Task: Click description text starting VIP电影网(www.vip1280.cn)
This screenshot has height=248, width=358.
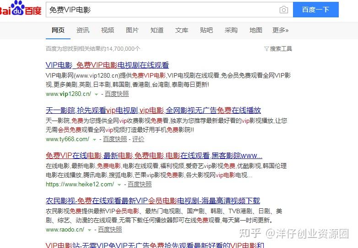Action: [168, 80]
